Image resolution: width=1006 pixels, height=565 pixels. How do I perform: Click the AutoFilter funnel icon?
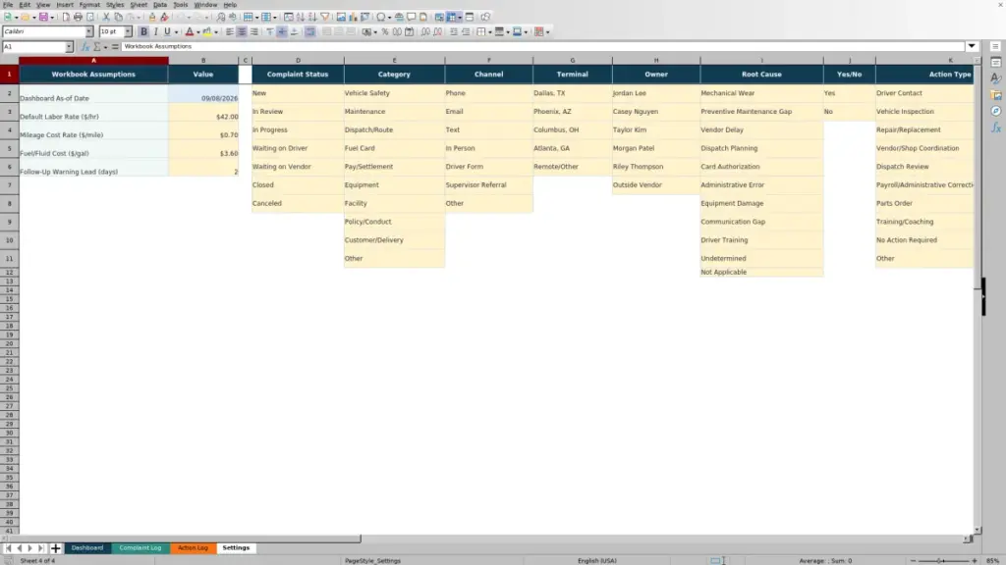pyautogui.click(x=324, y=17)
